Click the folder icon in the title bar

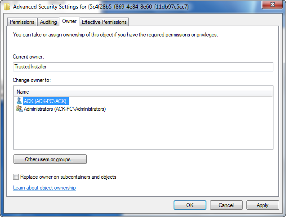[6, 7]
